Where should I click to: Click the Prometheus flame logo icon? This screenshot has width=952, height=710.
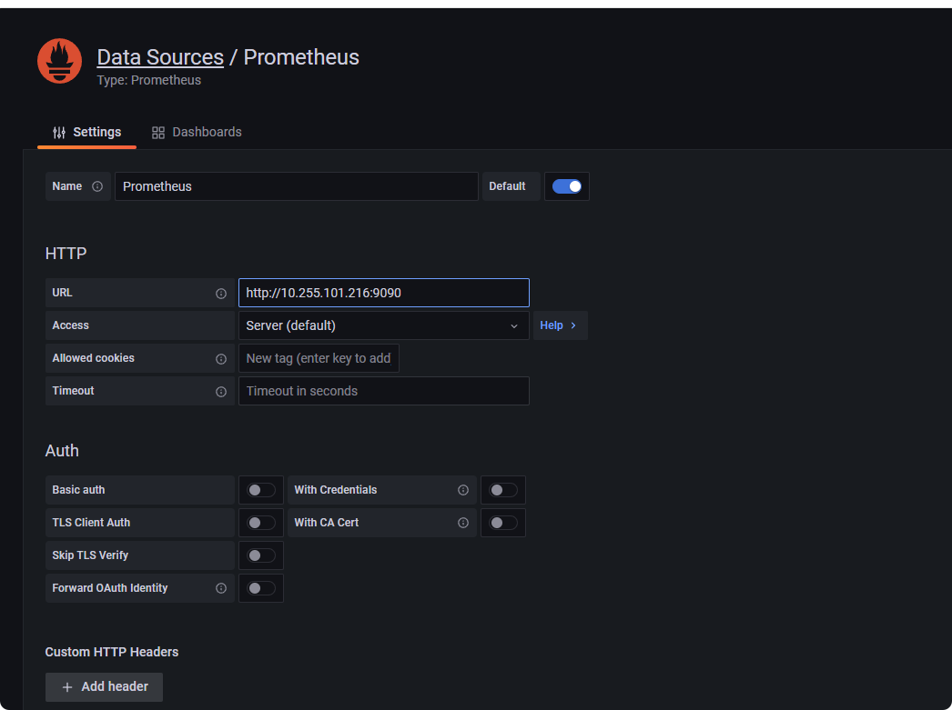tap(59, 61)
